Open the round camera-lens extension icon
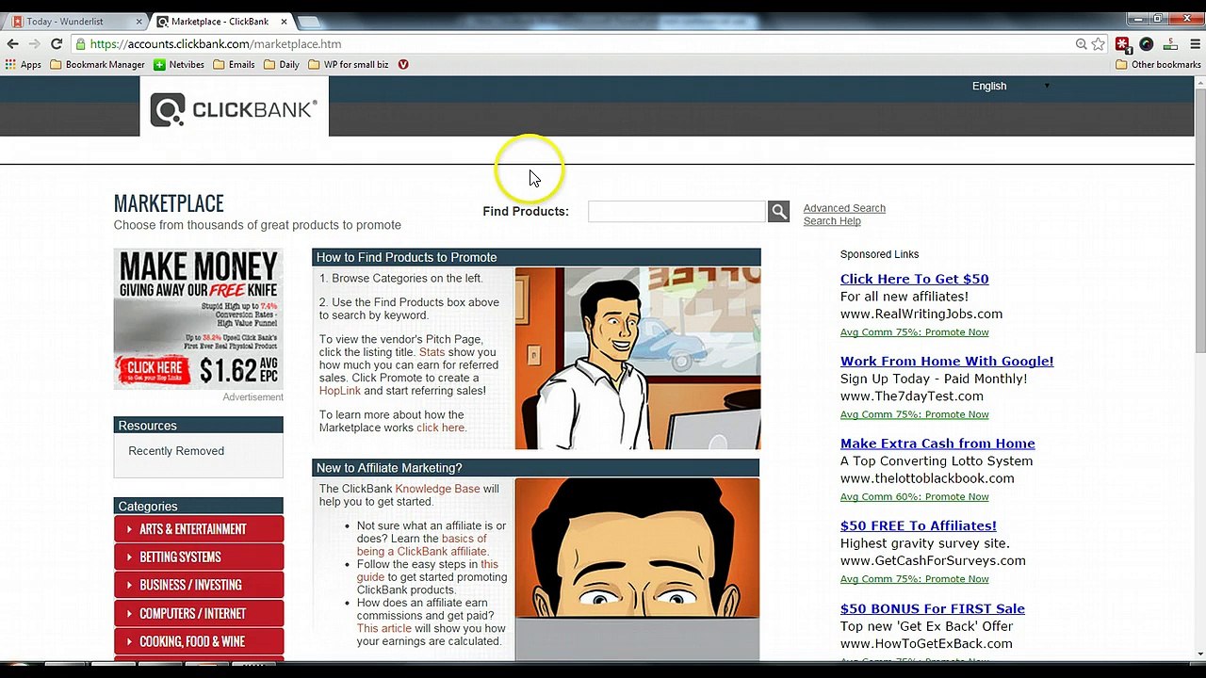Image resolution: width=1206 pixels, height=678 pixels. point(1146,44)
